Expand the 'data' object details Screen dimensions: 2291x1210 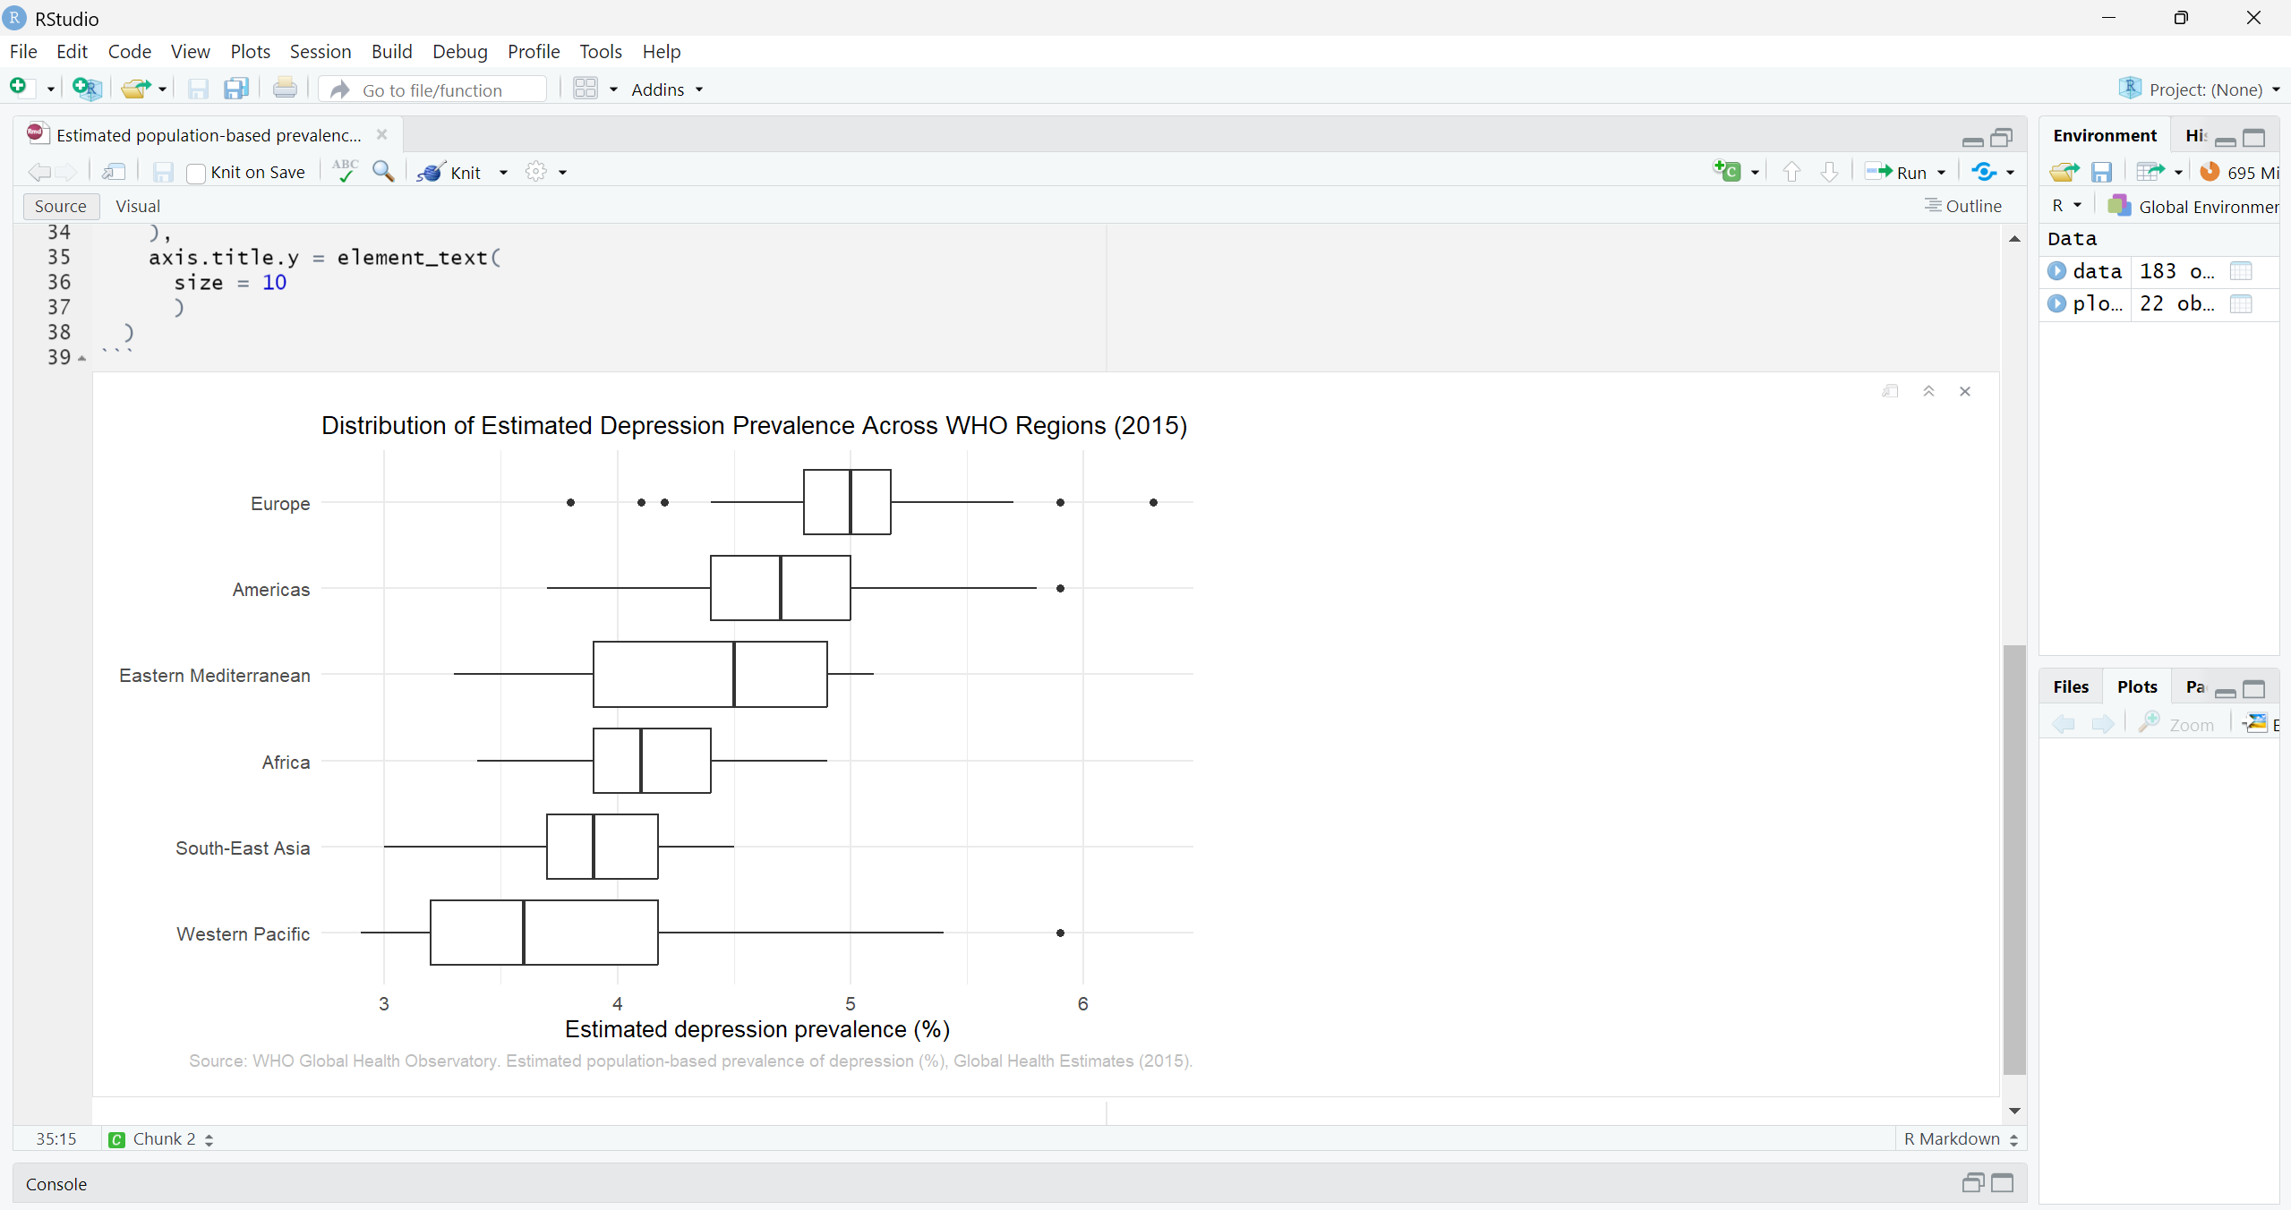coord(2056,271)
